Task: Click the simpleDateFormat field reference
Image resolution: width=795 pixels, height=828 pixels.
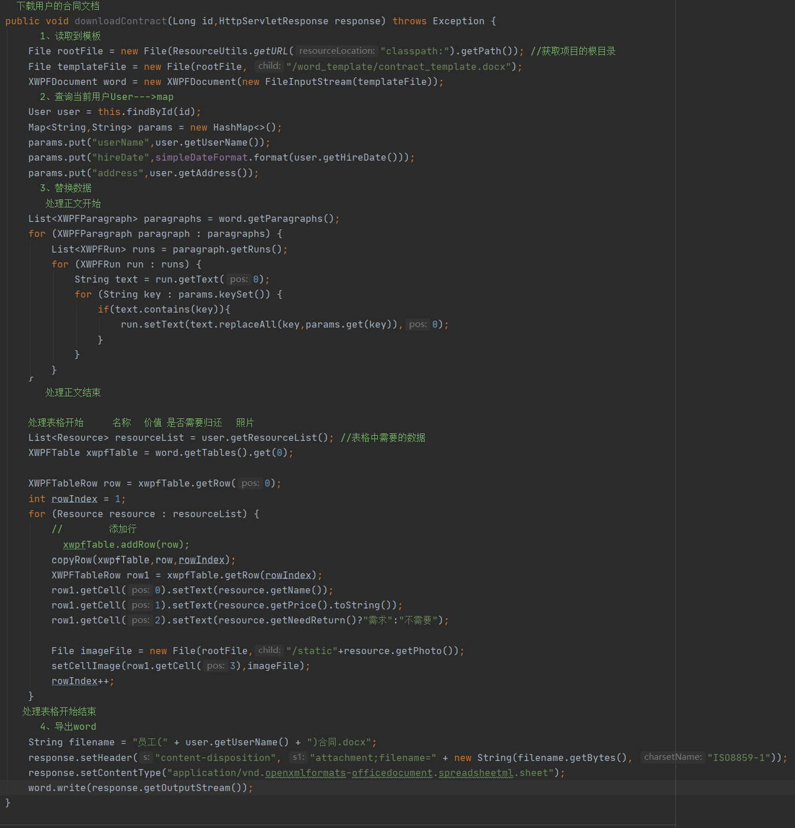Action: tap(202, 157)
